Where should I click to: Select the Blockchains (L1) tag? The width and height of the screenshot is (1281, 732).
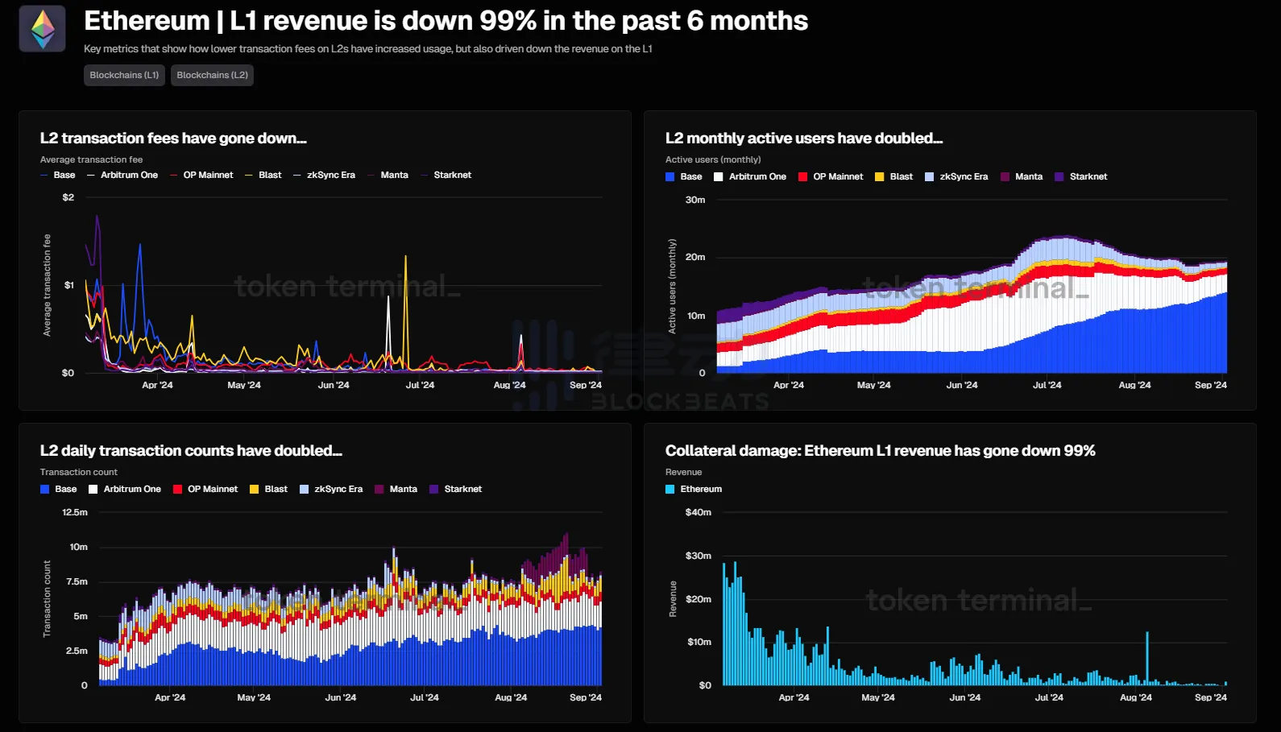(124, 75)
